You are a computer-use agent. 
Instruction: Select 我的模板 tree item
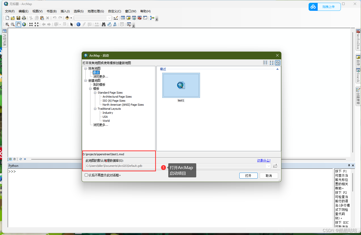click(x=99, y=85)
